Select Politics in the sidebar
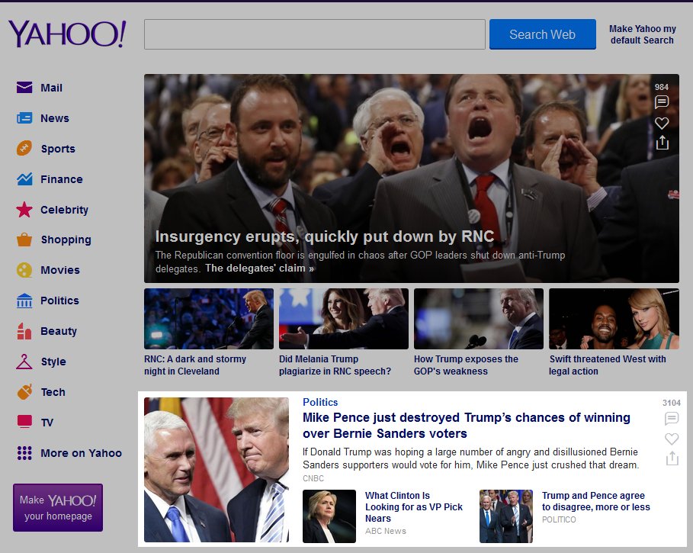693x553 pixels. (59, 301)
